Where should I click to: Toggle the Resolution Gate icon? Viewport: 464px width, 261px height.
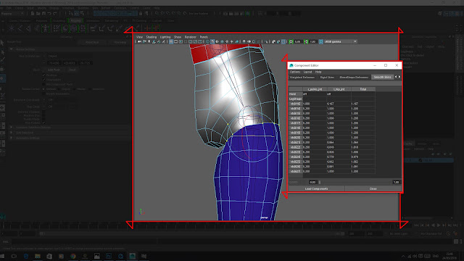click(181, 42)
